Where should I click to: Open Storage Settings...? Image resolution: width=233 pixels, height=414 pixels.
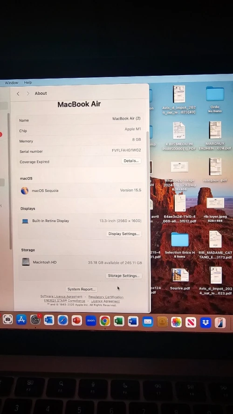tap(124, 276)
